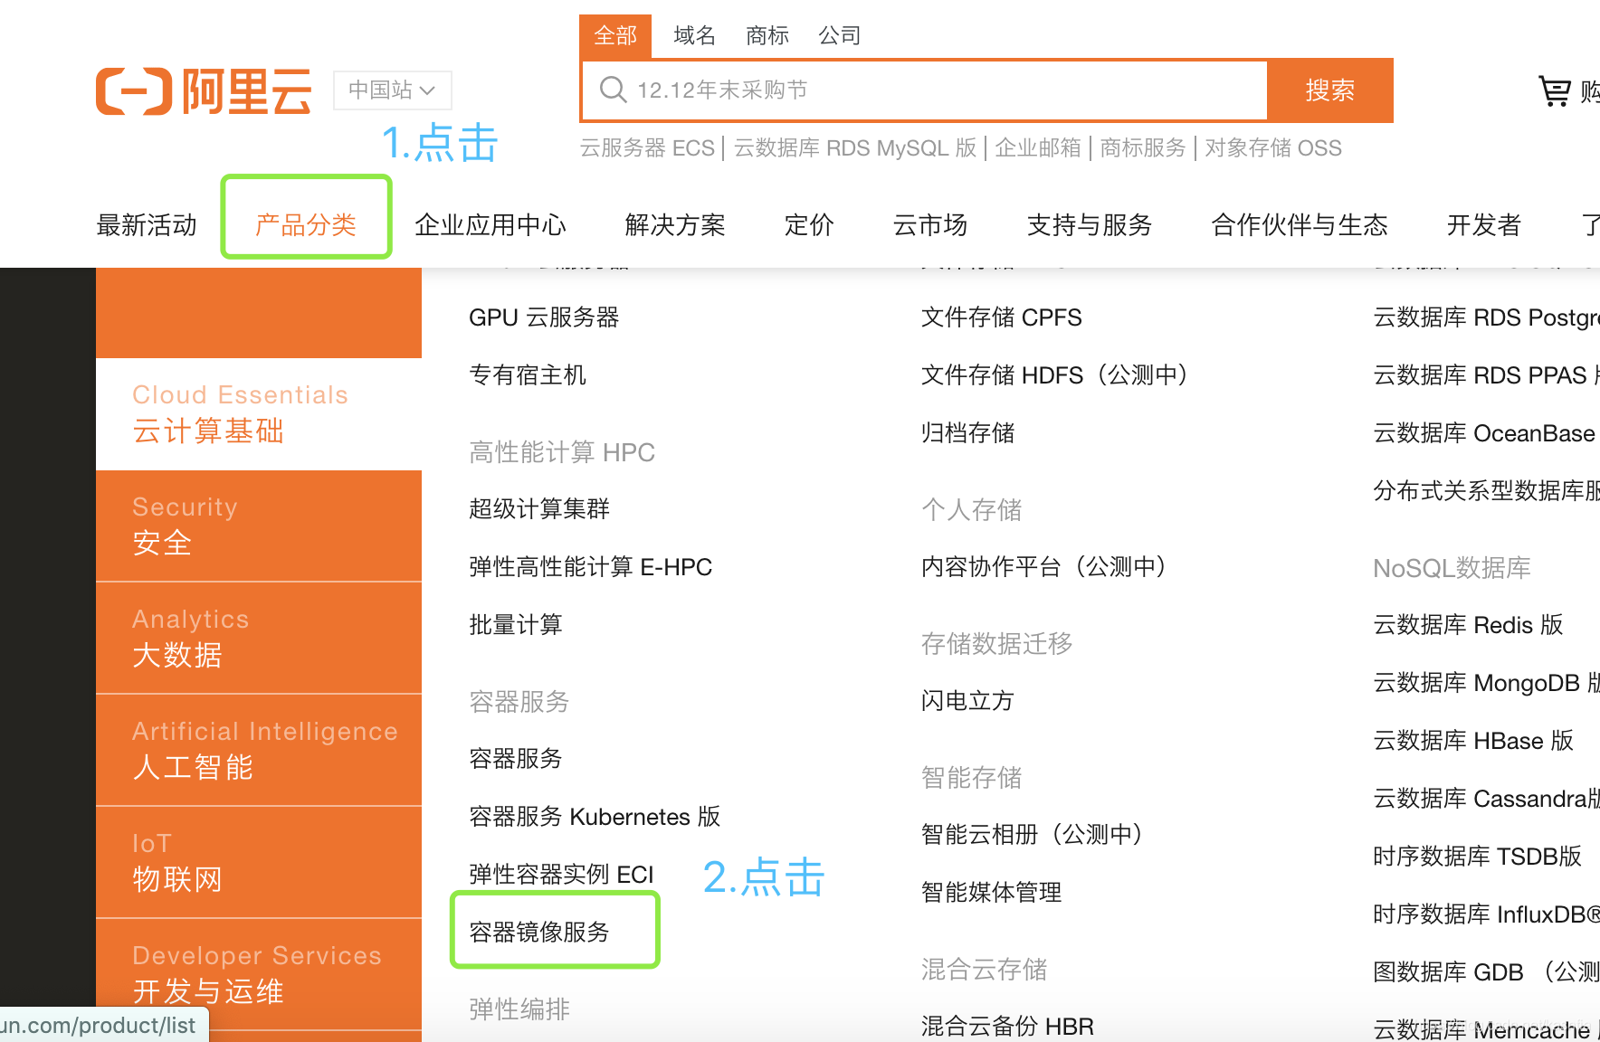Open 产品分类 in main navigation
Screen dimensions: 1600x1042
pos(306,225)
